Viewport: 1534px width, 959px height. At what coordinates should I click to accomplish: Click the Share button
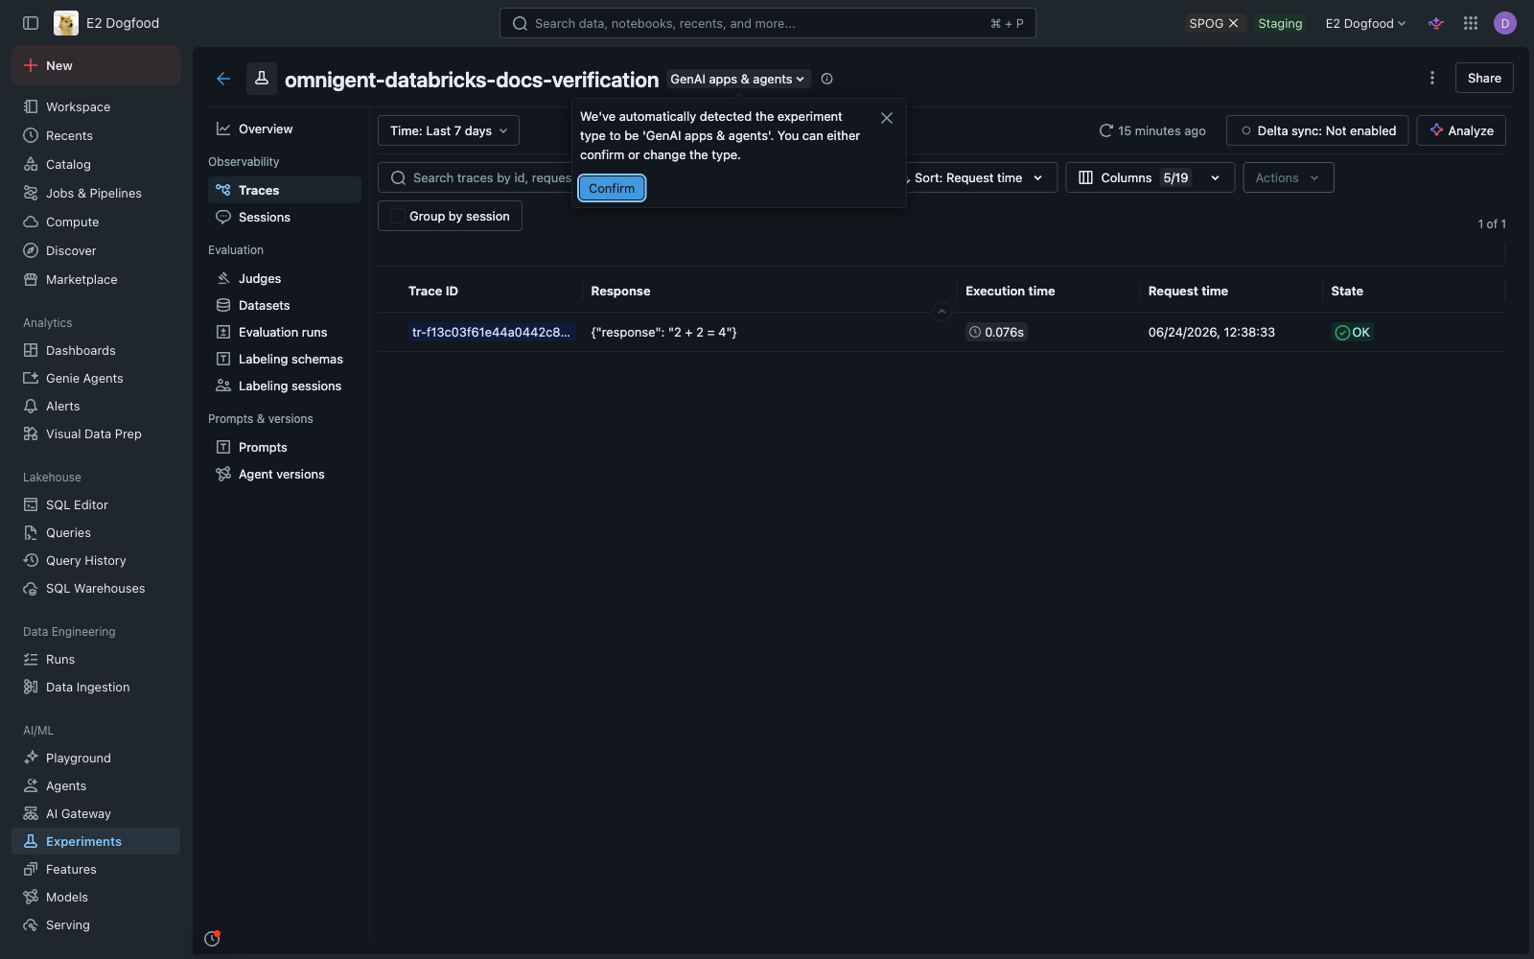[1484, 78]
